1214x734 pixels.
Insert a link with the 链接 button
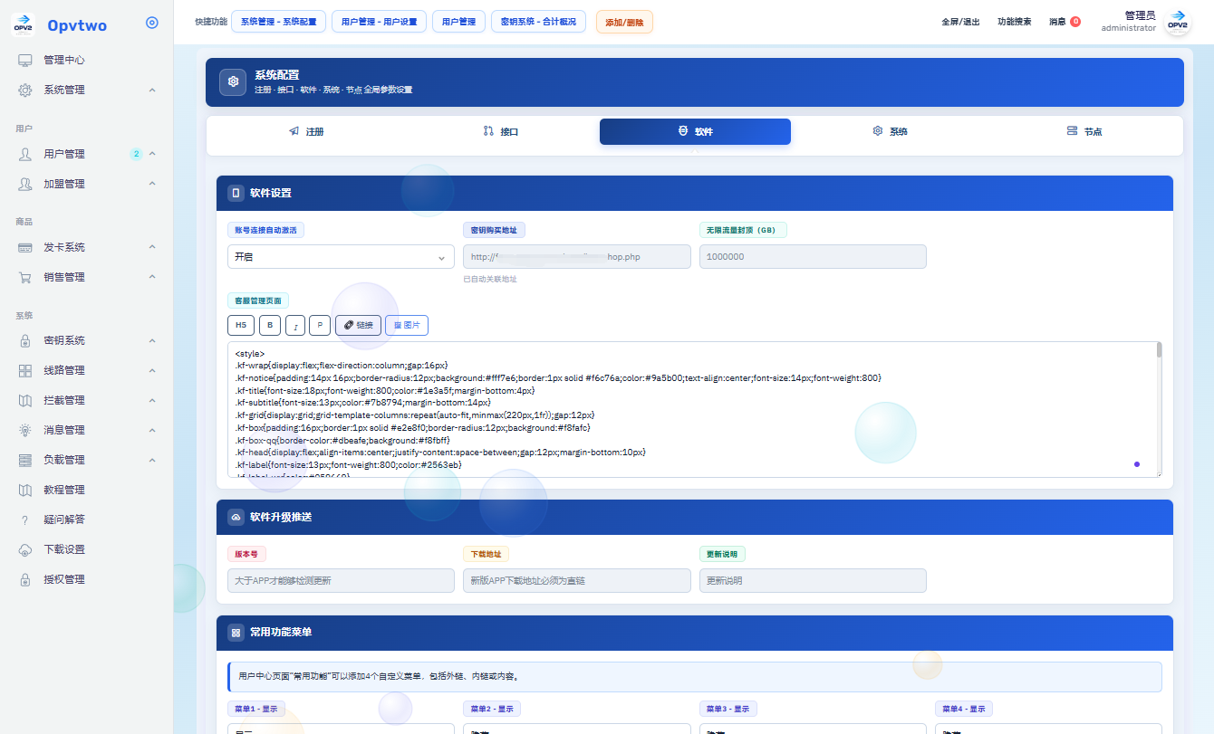coord(358,325)
